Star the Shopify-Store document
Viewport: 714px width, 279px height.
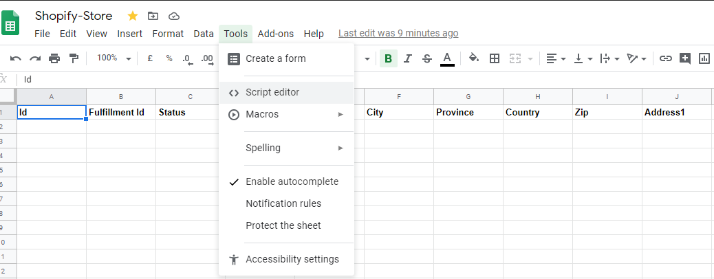[133, 16]
